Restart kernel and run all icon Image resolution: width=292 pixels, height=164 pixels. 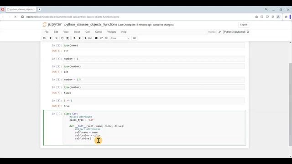tap(106, 38)
